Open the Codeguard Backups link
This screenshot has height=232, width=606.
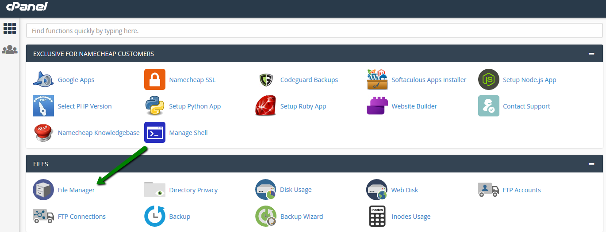[309, 80]
